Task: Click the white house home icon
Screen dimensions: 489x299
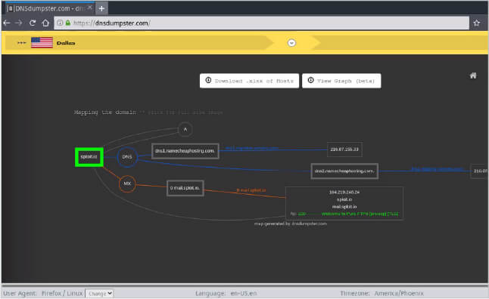Action: [x=473, y=76]
